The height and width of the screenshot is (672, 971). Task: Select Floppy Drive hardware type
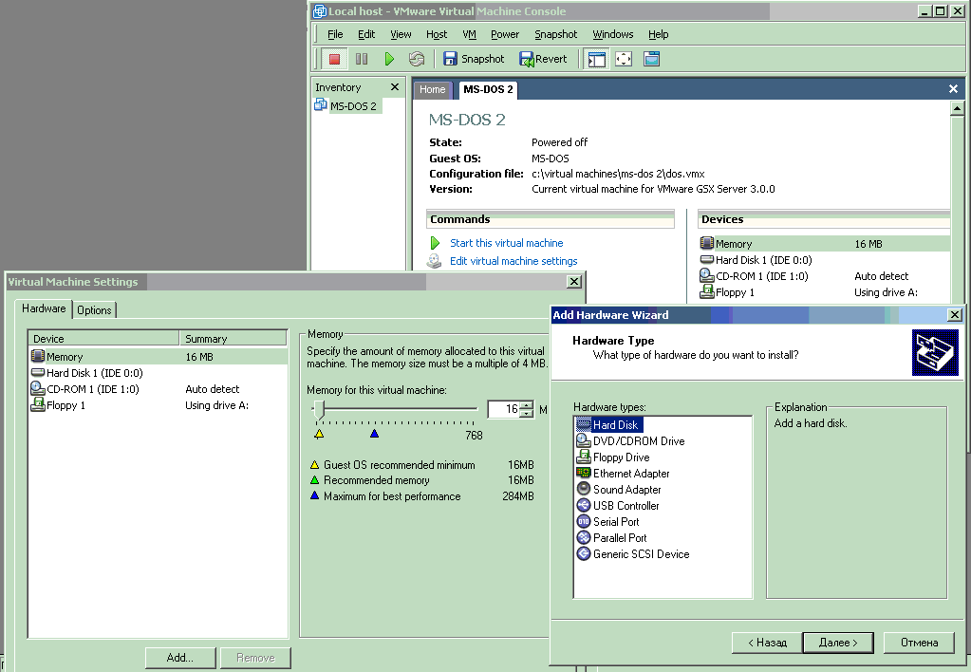point(613,457)
